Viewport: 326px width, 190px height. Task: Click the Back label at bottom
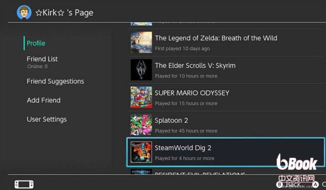coord(293,184)
